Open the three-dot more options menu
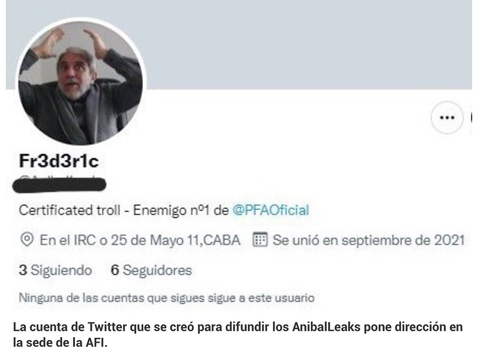The height and width of the screenshot is (364, 478). tap(447, 118)
